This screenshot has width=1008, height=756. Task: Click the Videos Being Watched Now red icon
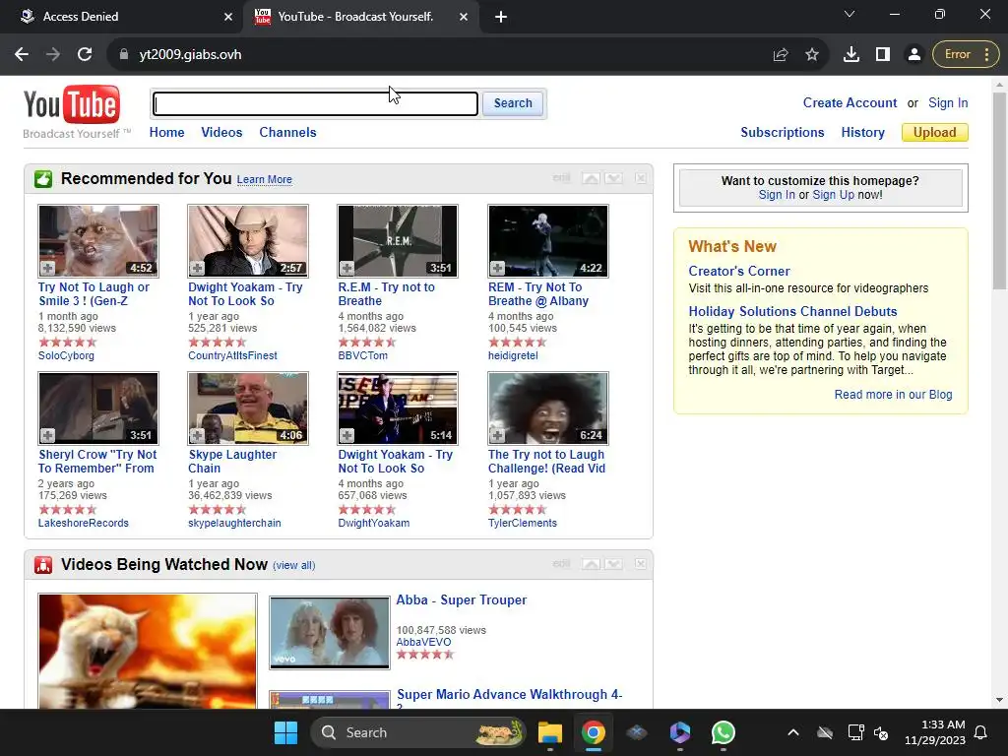coord(43,564)
